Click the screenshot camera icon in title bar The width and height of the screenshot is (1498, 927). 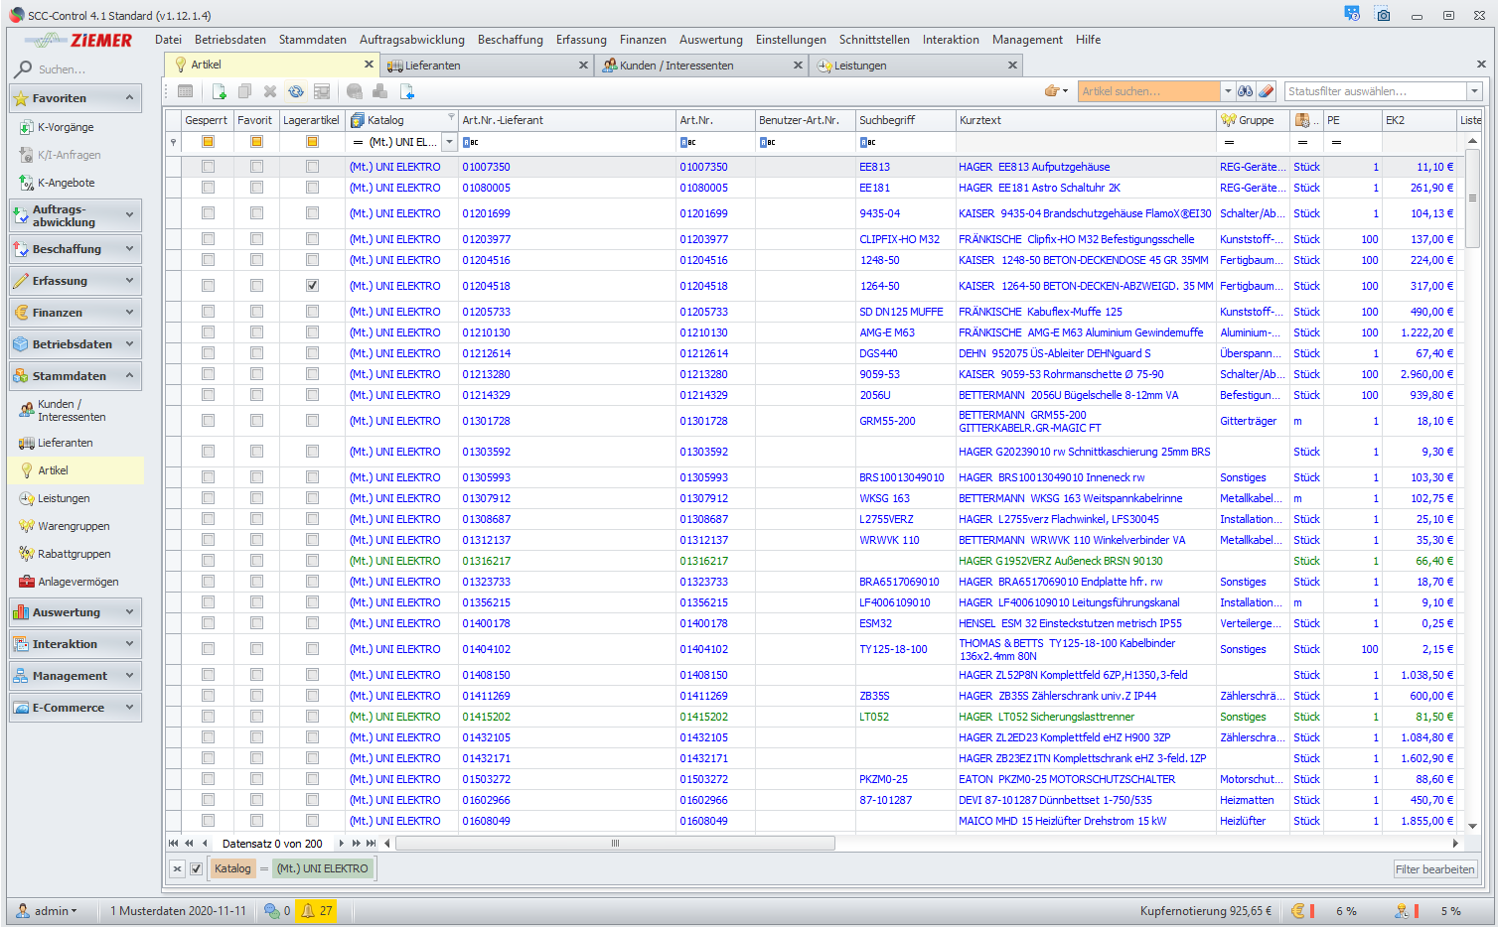[x=1383, y=15]
